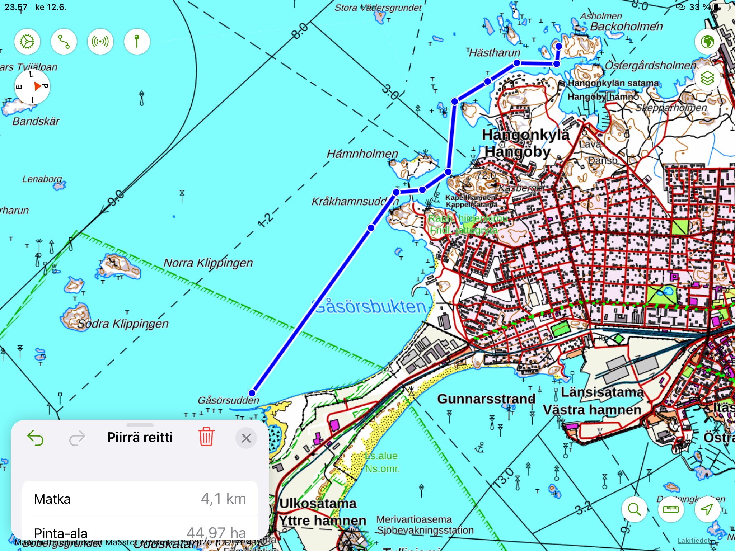This screenshot has width=735, height=551.
Task: Open the GPS tracking signal icon
Action: [x=100, y=42]
